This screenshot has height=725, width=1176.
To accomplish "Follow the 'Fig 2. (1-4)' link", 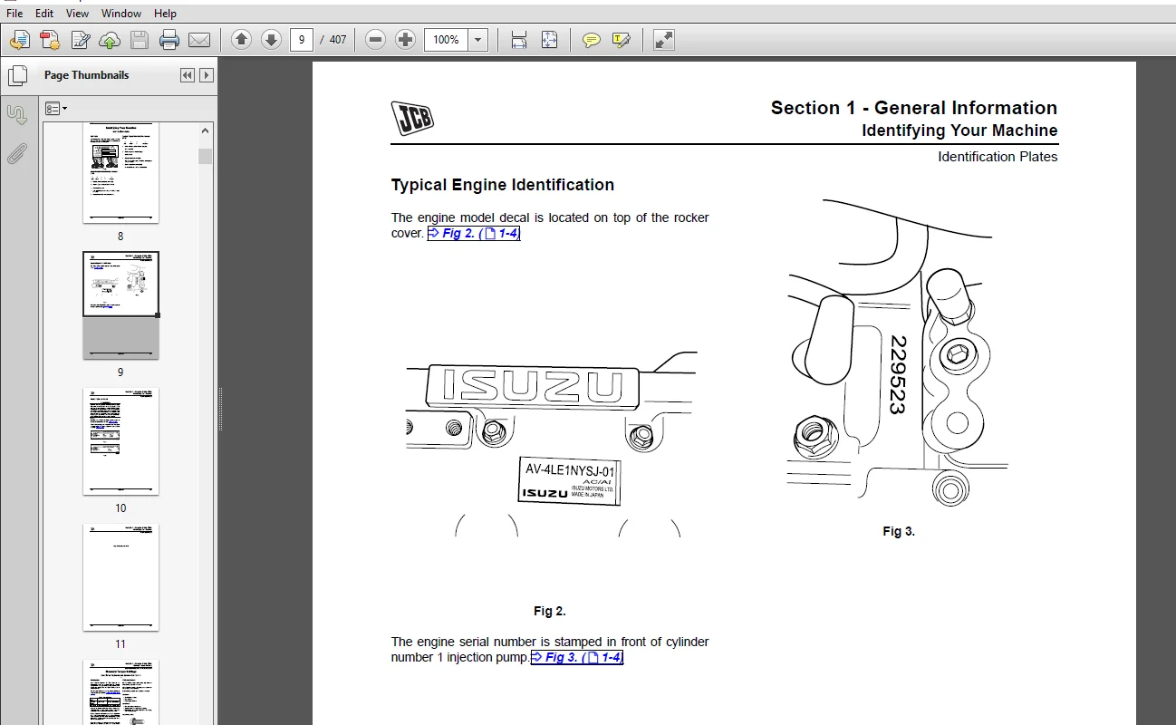I will click(x=474, y=234).
